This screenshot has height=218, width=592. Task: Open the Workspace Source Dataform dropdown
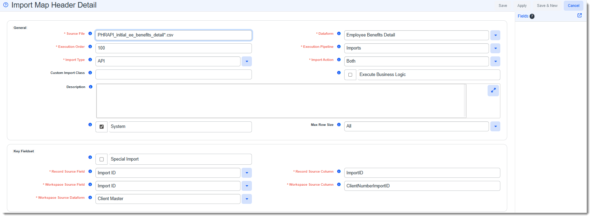[x=247, y=199]
